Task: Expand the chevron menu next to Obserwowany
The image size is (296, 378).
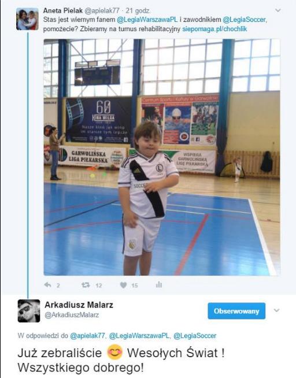Action: pos(276,310)
